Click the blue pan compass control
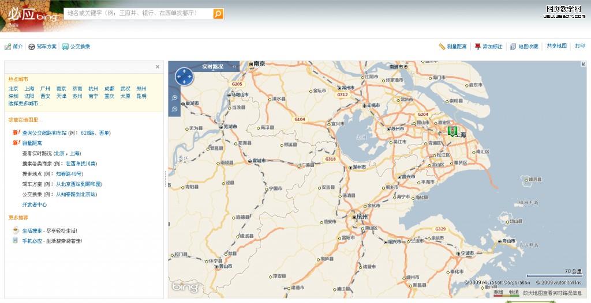 point(184,76)
